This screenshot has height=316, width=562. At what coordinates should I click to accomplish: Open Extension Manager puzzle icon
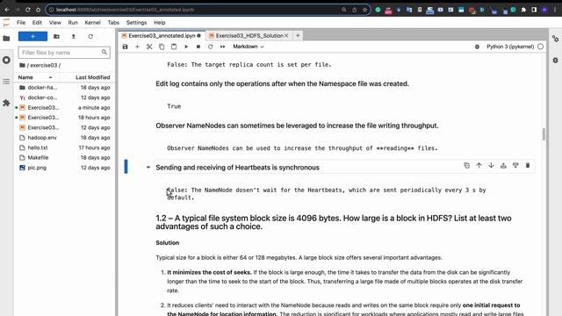point(6,104)
